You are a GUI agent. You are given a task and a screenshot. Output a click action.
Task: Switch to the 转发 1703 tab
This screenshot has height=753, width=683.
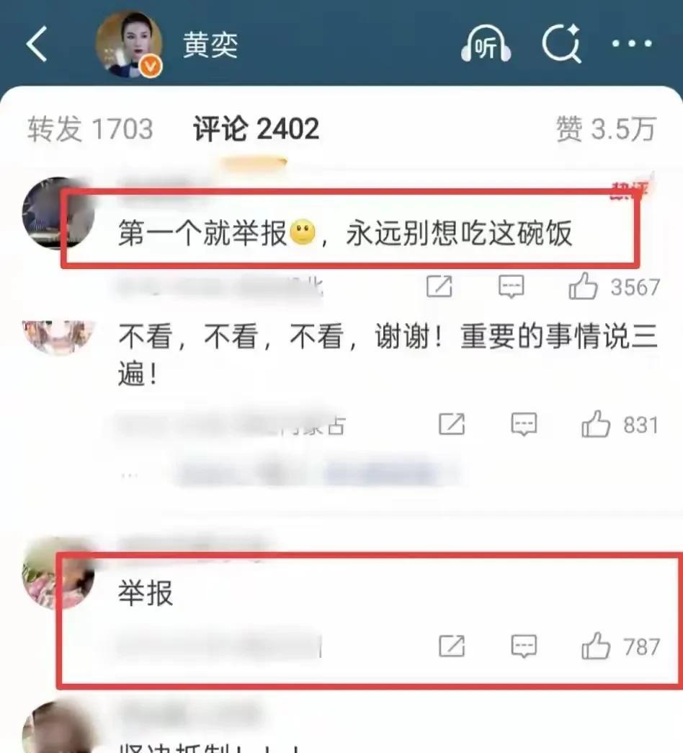coord(90,128)
